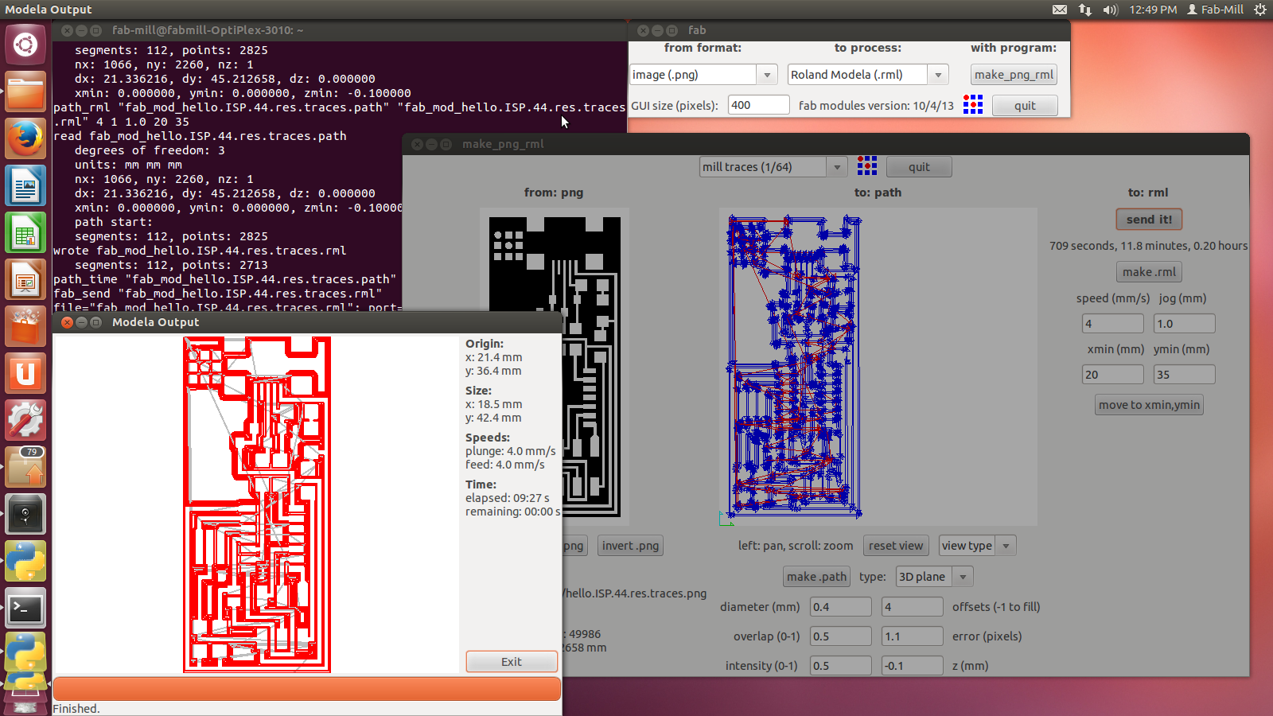Open the Ubuntu Dash home launcher
This screenshot has height=716, width=1273.
(25, 45)
